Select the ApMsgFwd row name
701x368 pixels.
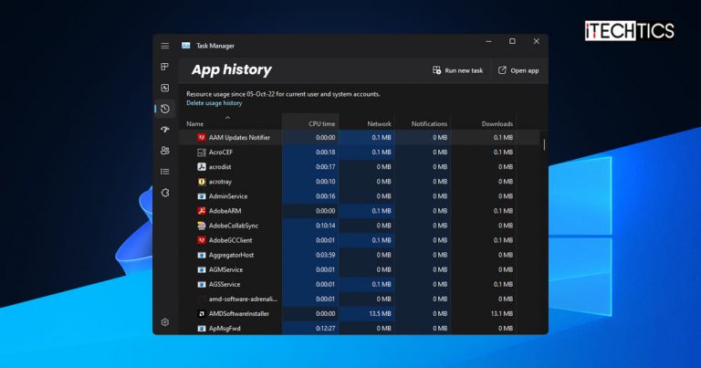pyautogui.click(x=225, y=328)
